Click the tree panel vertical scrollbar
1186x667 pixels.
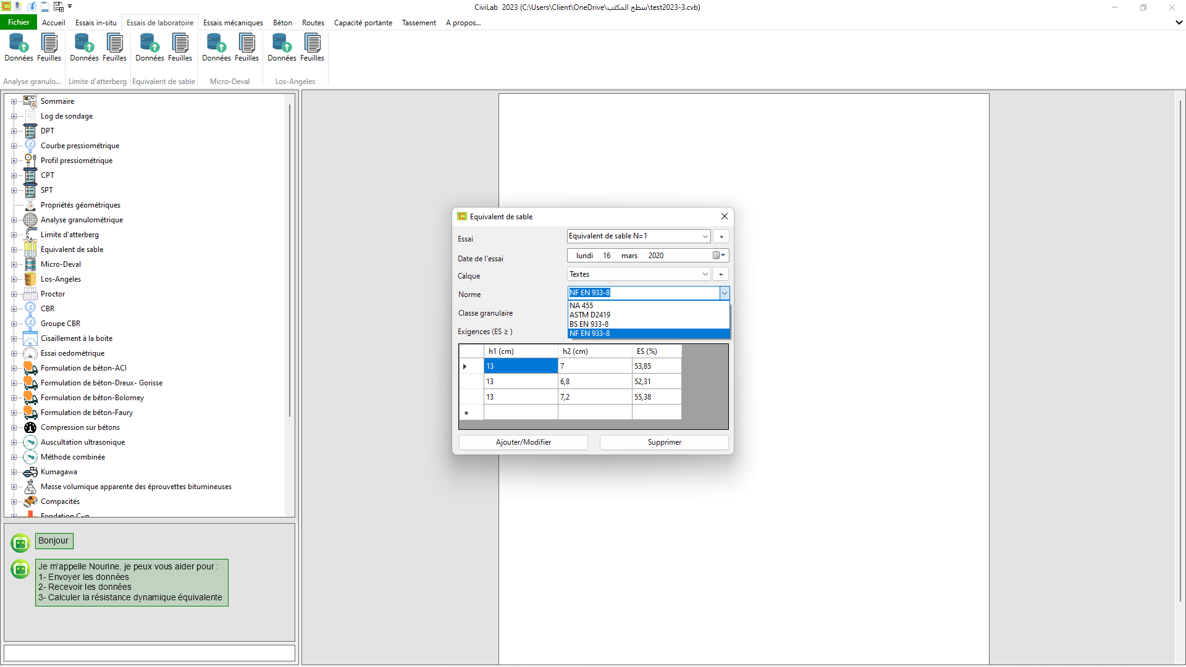[x=290, y=259]
